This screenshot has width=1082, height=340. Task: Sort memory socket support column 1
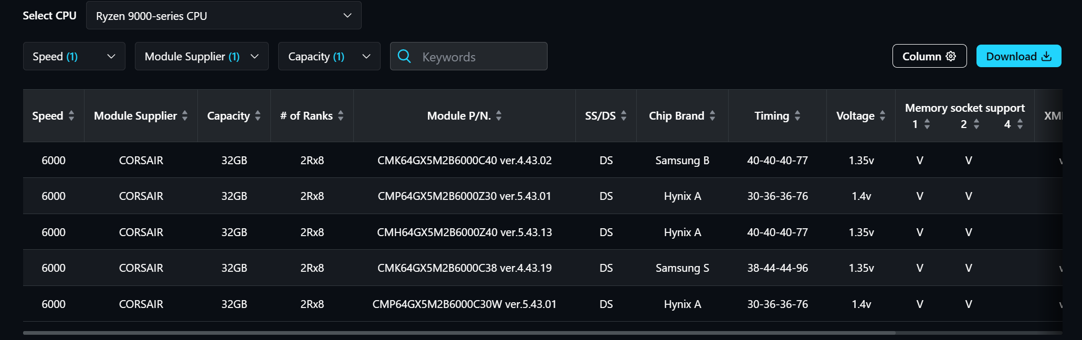(927, 124)
